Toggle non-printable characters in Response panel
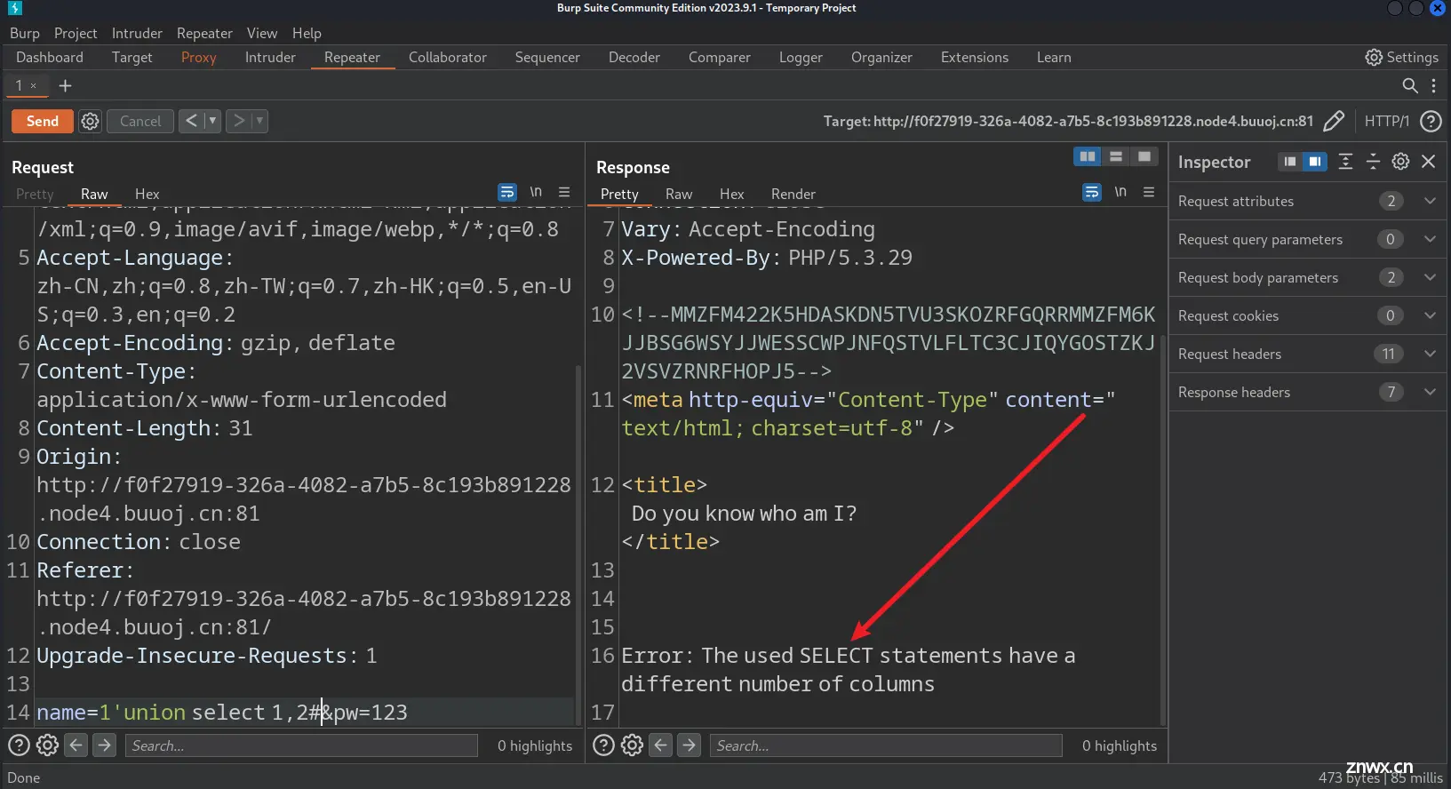The image size is (1451, 789). [x=1120, y=192]
